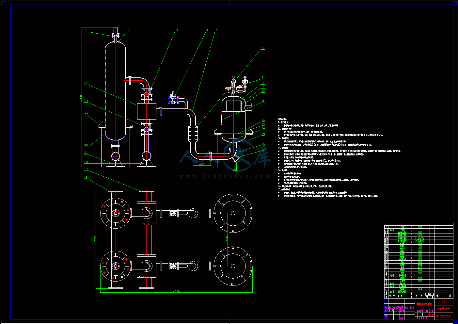This screenshot has width=458, height=324.
Task: Select A3 material in parts list row 10
Action: point(420,267)
